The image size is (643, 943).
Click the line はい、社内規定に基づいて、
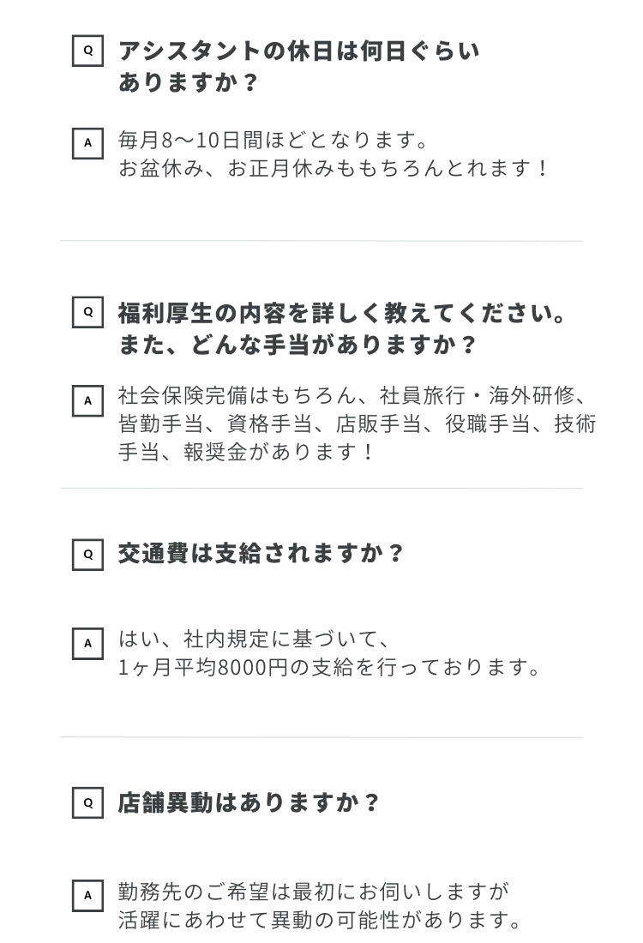tap(255, 639)
